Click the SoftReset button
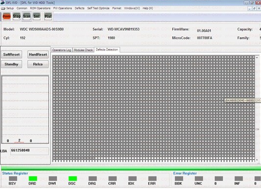261x189 pixels. point(11,54)
